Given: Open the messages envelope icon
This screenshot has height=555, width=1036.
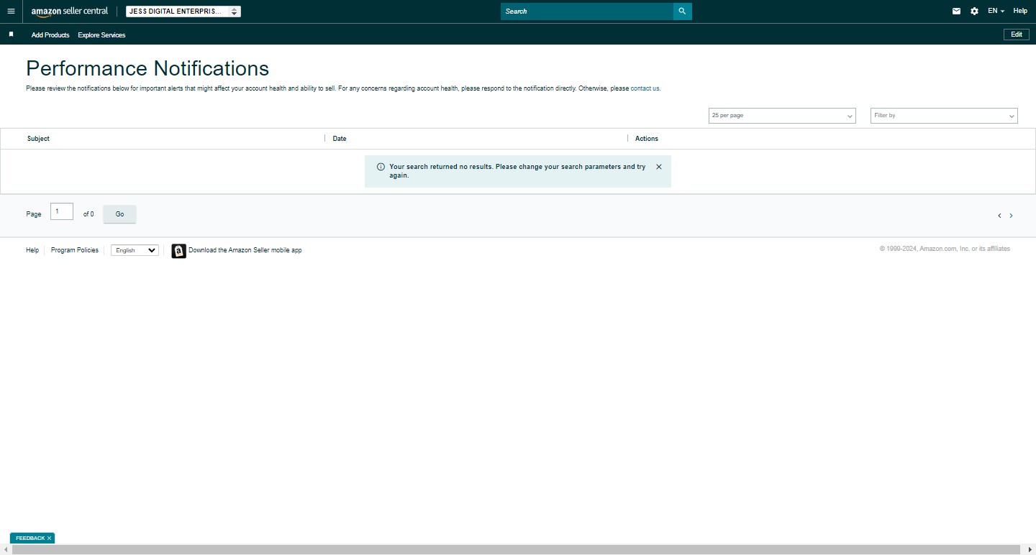Looking at the screenshot, I should click(x=956, y=12).
